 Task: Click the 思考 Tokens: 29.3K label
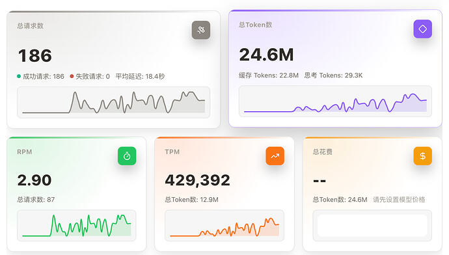coord(333,75)
